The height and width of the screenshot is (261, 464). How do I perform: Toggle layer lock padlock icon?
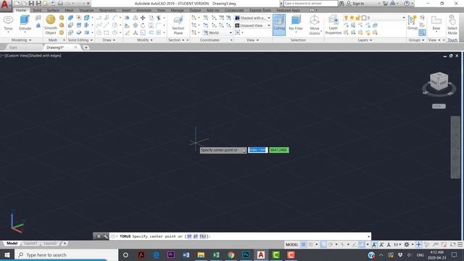tap(357, 17)
